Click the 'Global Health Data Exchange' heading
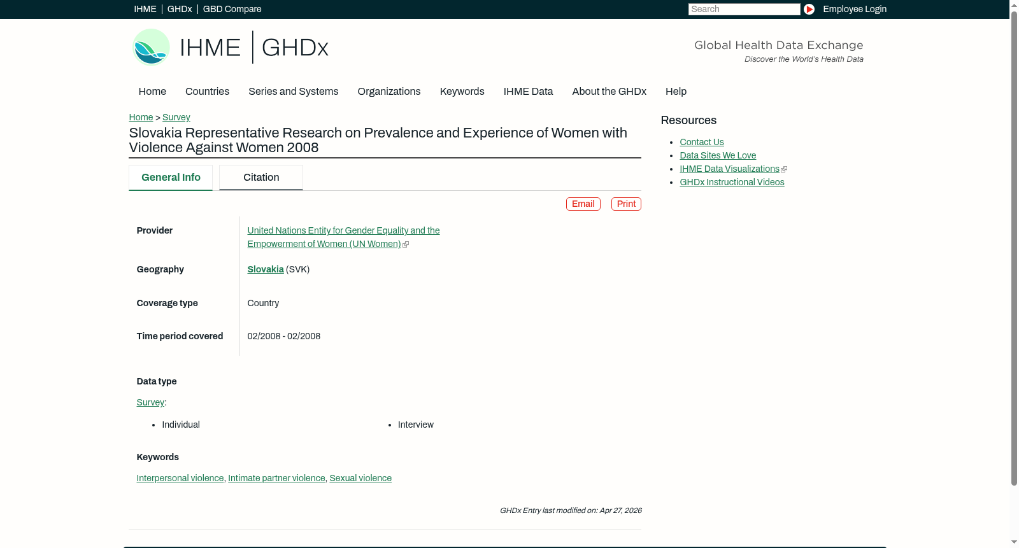The width and height of the screenshot is (1019, 548). (x=778, y=45)
